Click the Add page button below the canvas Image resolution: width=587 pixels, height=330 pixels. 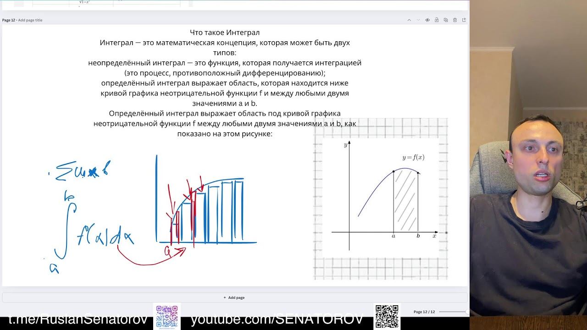[234, 297]
